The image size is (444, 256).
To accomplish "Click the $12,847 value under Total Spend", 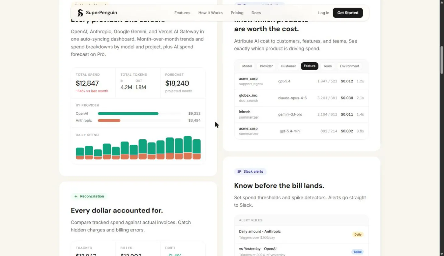I will 87,83.
